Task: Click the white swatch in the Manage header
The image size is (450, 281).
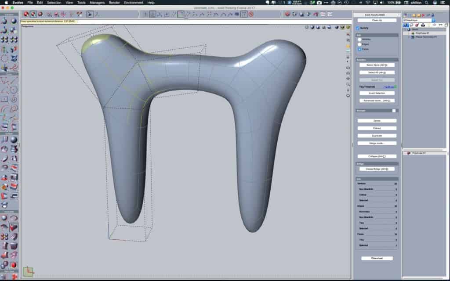Action: (x=394, y=111)
